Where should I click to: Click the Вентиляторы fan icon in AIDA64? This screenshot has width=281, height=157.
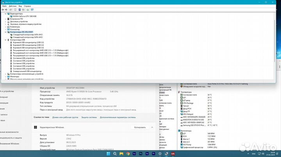(x=179, y=131)
